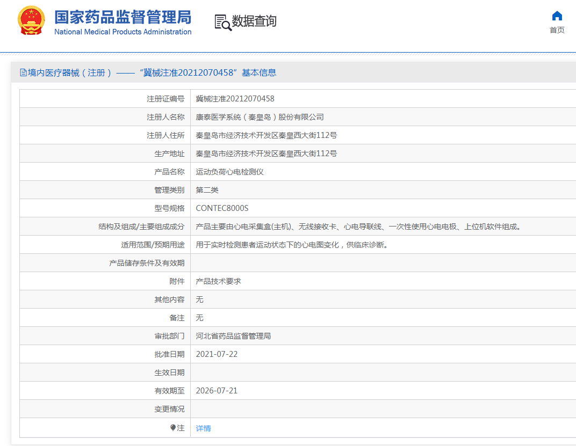Click the 产品储存条件及有效期 label
The height and width of the screenshot is (446, 576).
(147, 263)
